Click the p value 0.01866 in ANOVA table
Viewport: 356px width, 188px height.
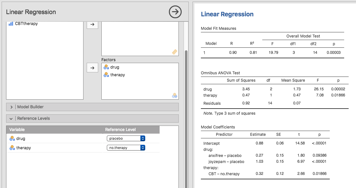tap(338, 95)
